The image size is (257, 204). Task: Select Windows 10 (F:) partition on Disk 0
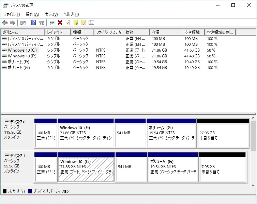(x=86, y=133)
